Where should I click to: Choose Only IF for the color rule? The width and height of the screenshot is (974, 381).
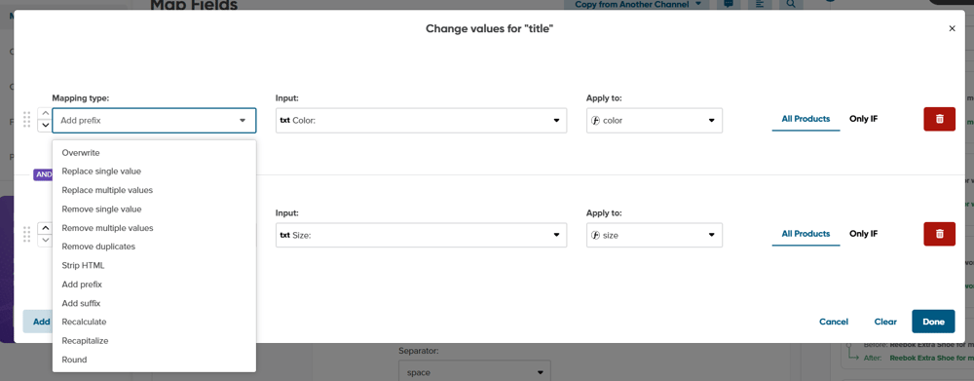click(x=863, y=119)
